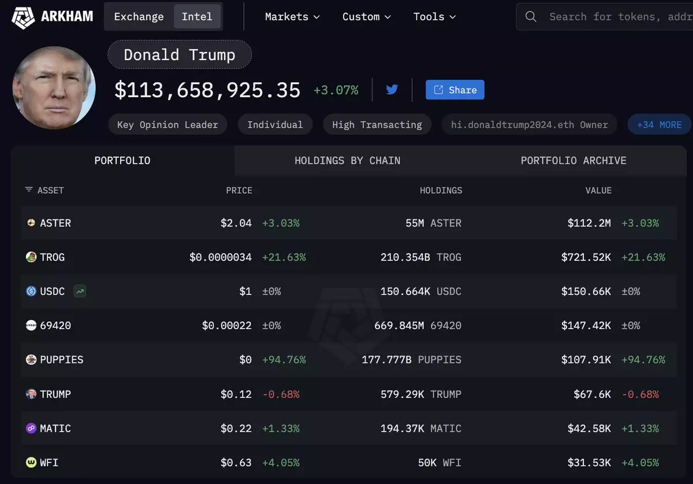Click the TROG token icon
Image resolution: width=693 pixels, height=484 pixels.
click(31, 257)
